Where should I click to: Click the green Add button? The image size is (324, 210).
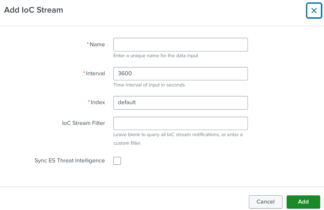(x=303, y=202)
